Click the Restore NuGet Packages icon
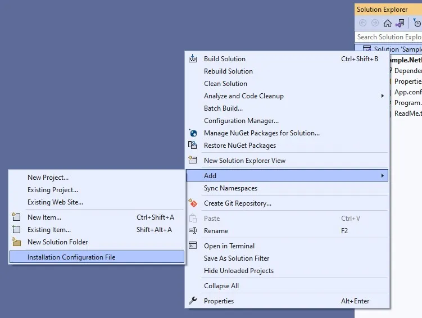 coord(192,146)
